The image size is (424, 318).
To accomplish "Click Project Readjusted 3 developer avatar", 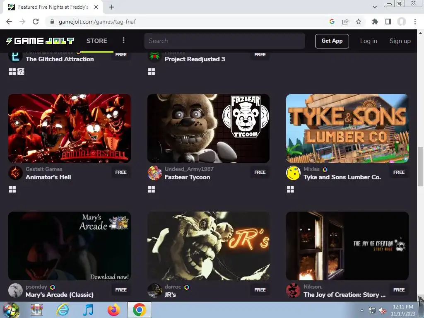I will click(154, 57).
